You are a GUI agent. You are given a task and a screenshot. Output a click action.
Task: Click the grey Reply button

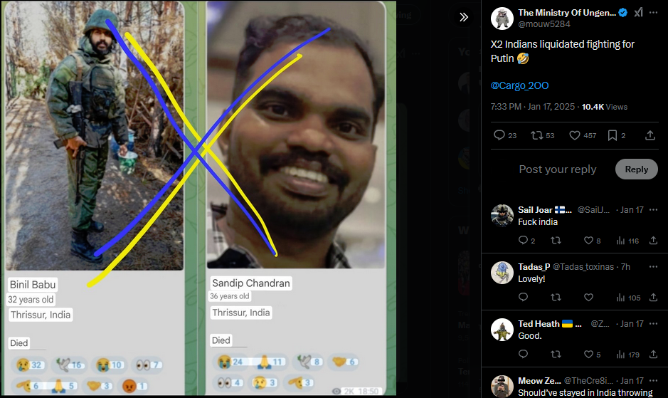click(637, 169)
